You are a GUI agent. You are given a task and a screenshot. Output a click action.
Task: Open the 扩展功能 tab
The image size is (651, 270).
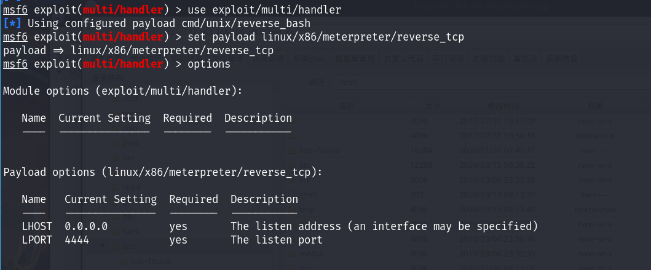[488, 59]
